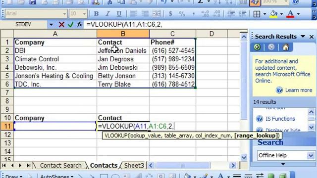
Task: Click lookup_value argument in tooltip
Action: coord(145,135)
